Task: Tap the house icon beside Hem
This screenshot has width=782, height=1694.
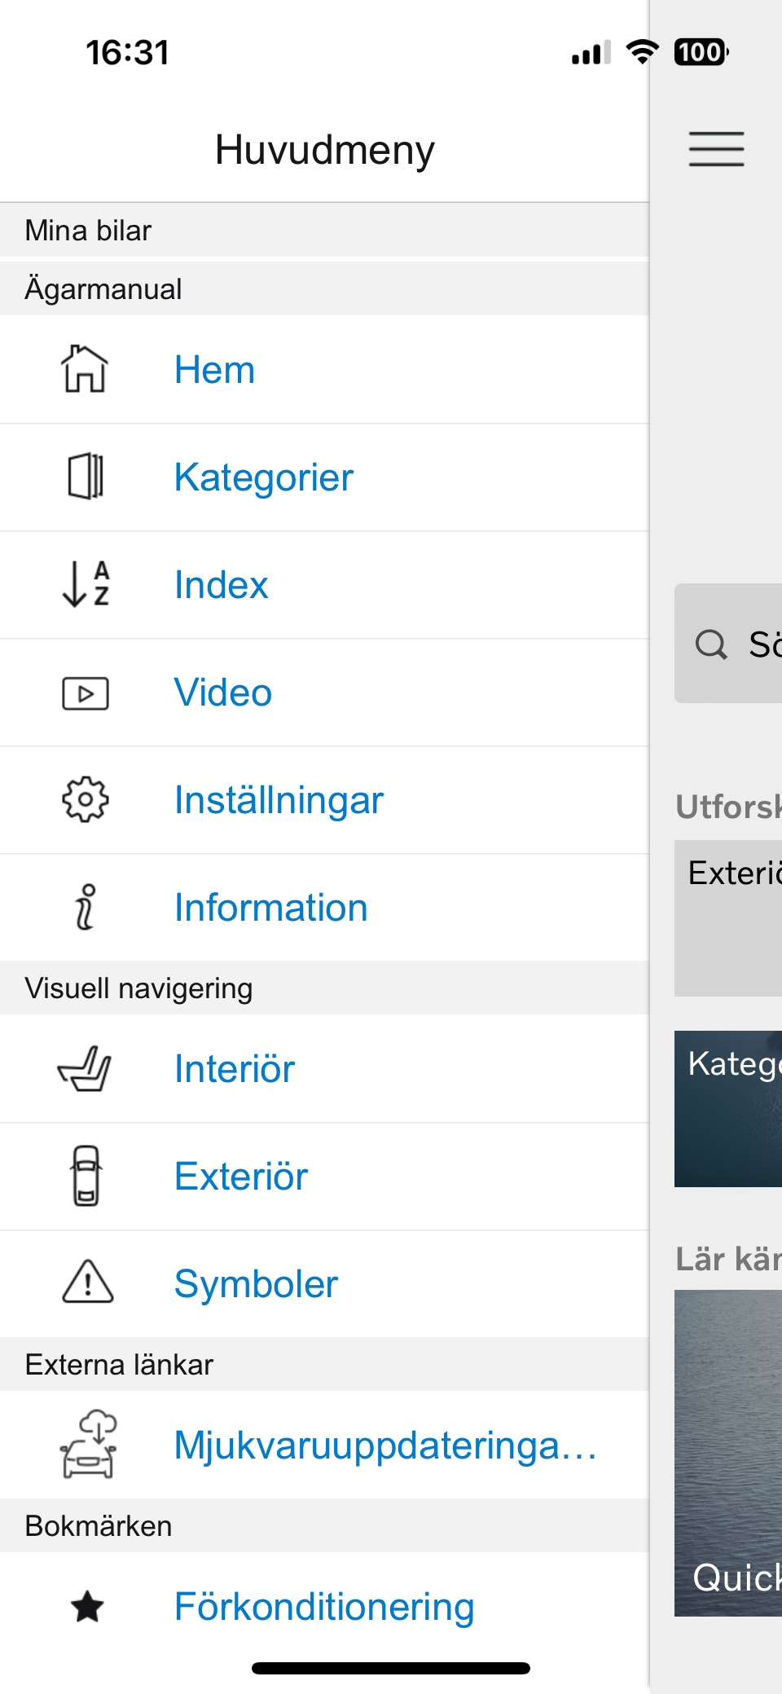Action: click(x=85, y=369)
